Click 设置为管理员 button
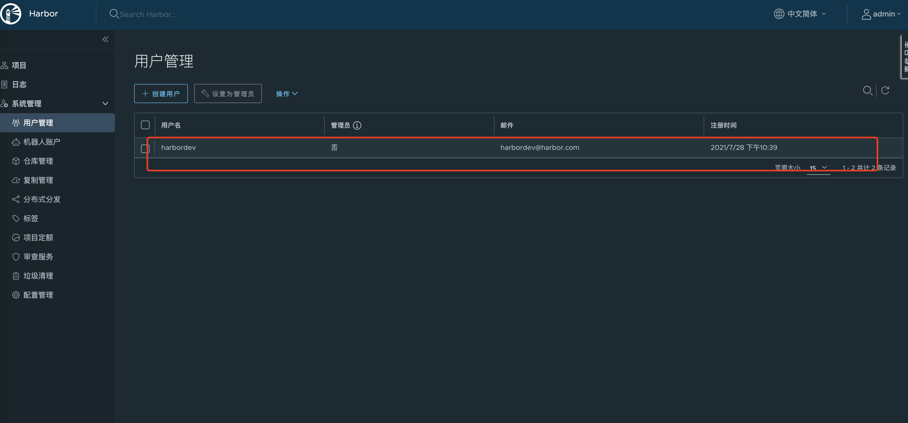This screenshot has width=908, height=423. click(x=228, y=94)
